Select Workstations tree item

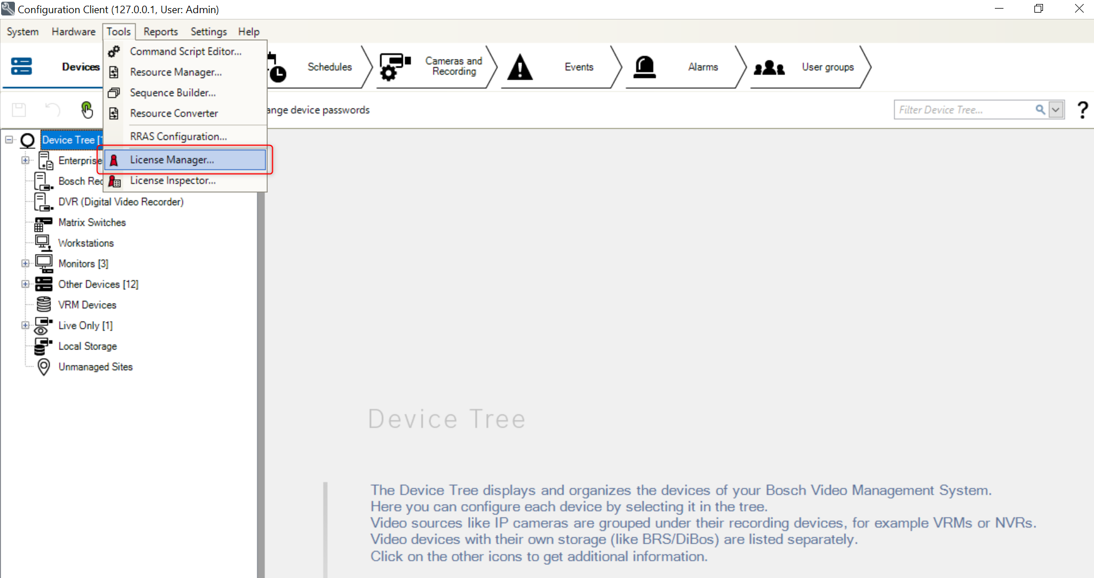(x=86, y=243)
